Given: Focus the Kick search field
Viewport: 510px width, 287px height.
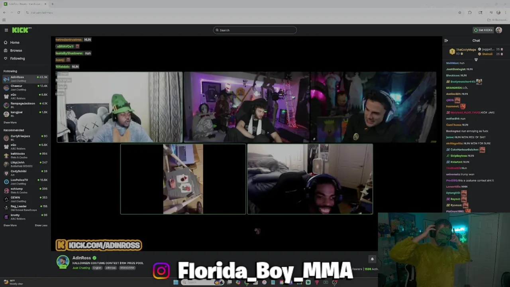Looking at the screenshot, I should pyautogui.click(x=255, y=30).
